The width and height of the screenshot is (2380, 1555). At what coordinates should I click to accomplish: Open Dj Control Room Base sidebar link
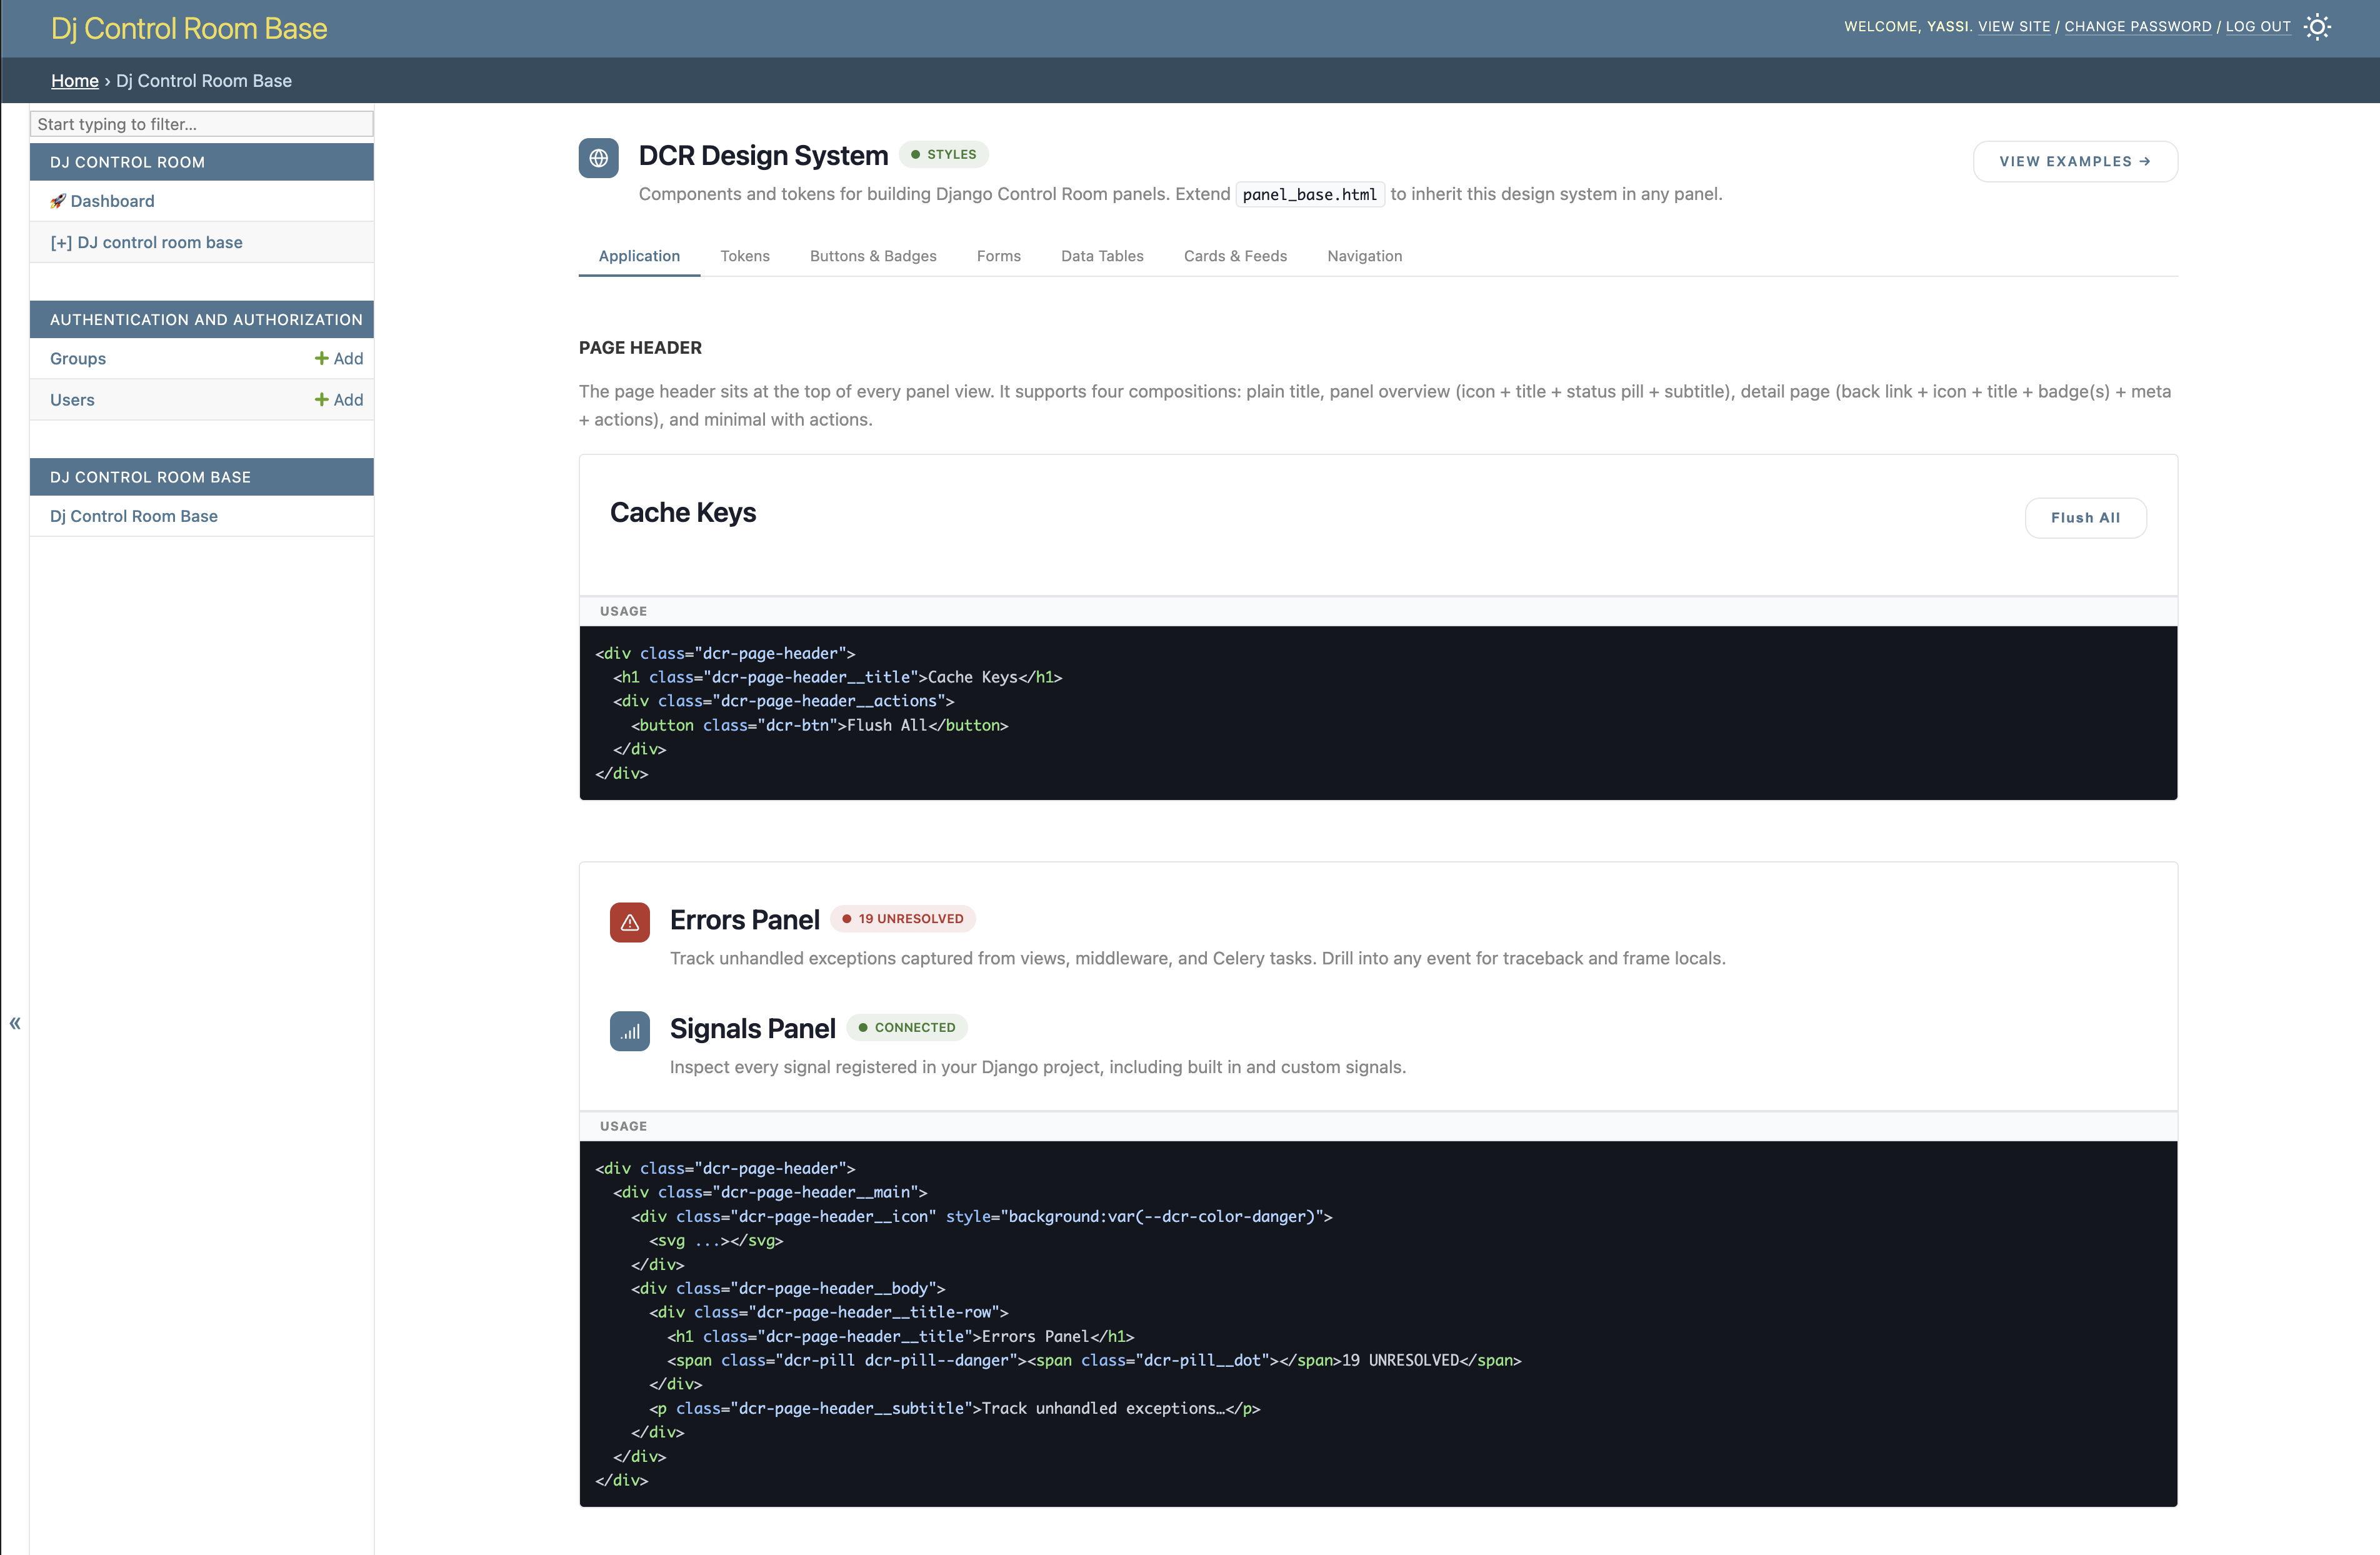[134, 516]
